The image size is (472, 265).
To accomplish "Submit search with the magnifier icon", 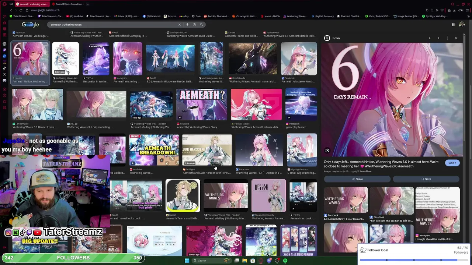I will 201,25.
